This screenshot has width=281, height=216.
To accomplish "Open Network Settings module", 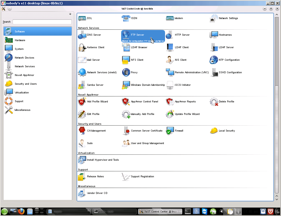I will [x=224, y=18].
